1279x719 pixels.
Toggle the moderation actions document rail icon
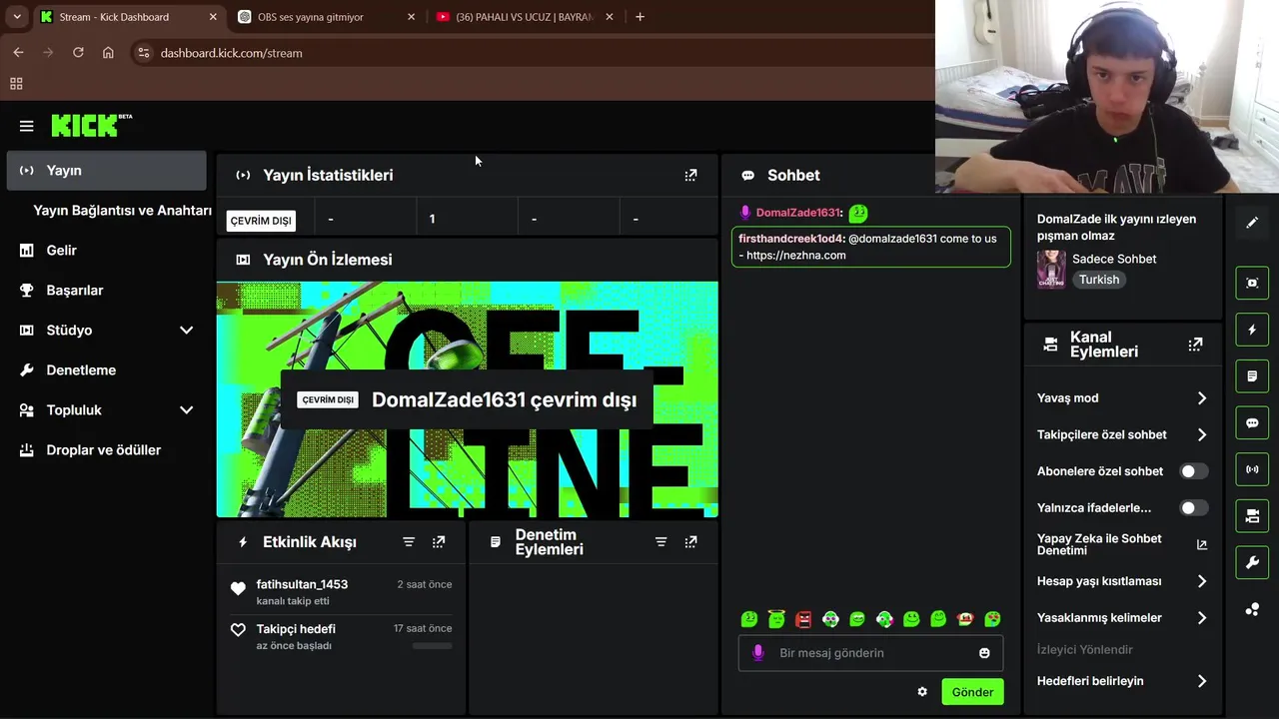[x=1252, y=375]
